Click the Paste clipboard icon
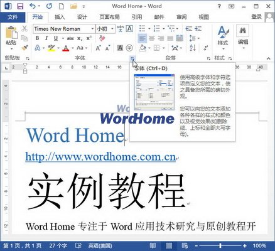 tap(11, 33)
